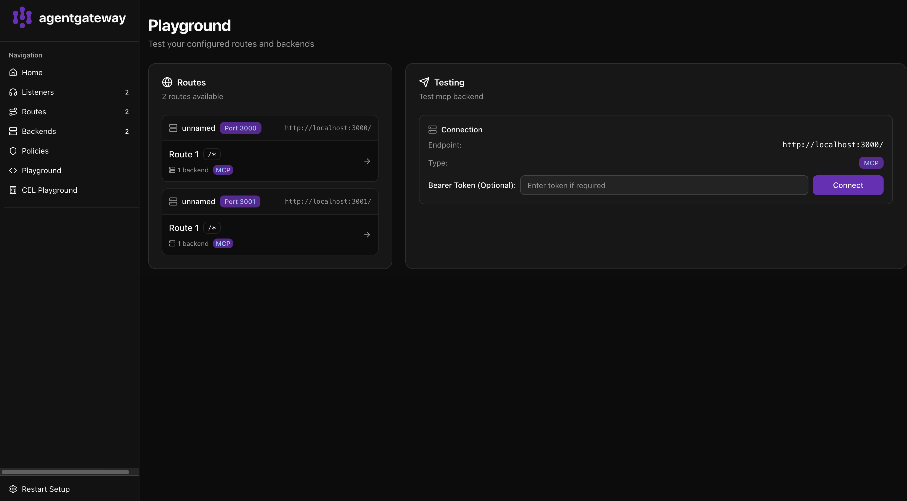Click the Backends server icon in sidebar
The height and width of the screenshot is (501, 907).
pyautogui.click(x=13, y=131)
